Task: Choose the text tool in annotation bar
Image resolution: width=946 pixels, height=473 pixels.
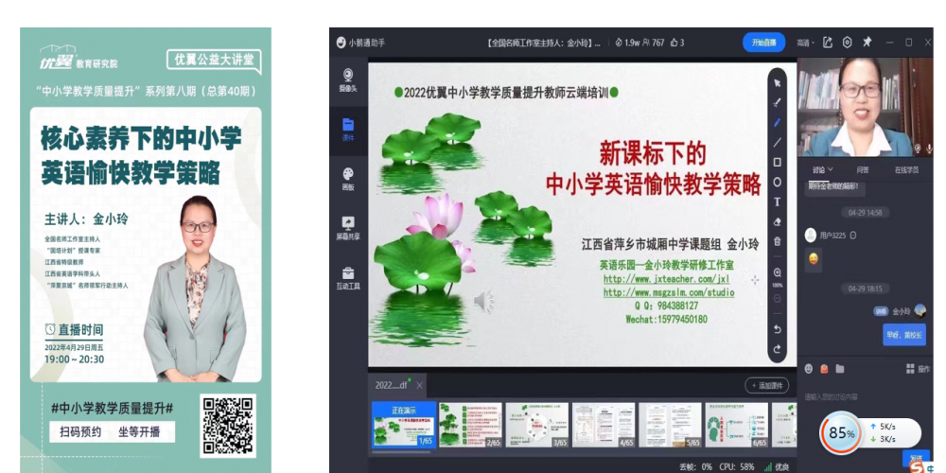Action: click(x=778, y=201)
